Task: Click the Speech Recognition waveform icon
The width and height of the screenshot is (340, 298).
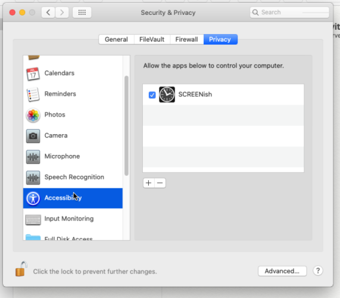Action: point(33,178)
